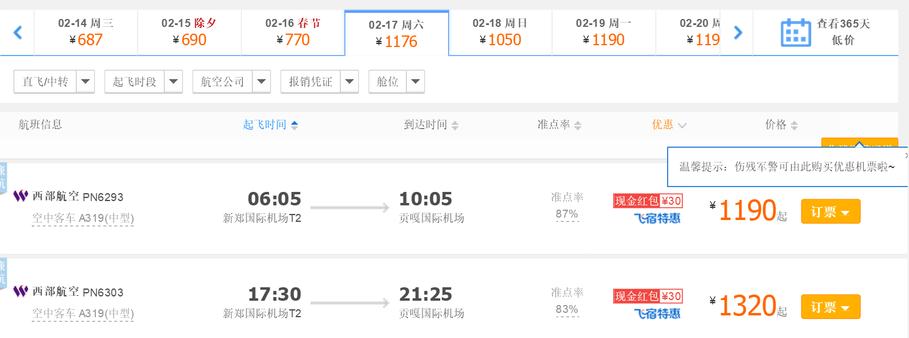Click the previous dates left arrow
The width and height of the screenshot is (909, 338).
[x=18, y=32]
